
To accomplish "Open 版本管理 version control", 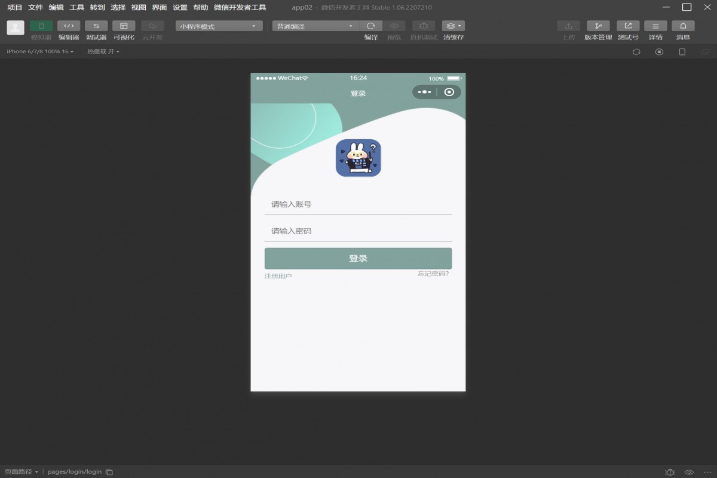I will 598,26.
